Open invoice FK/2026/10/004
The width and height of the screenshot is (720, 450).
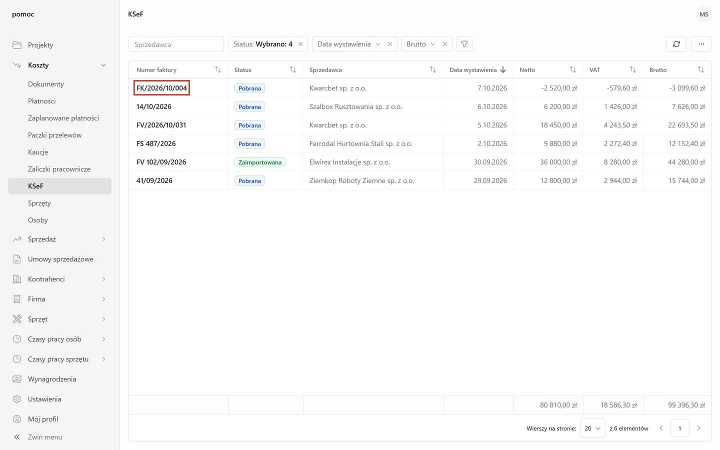coord(161,88)
